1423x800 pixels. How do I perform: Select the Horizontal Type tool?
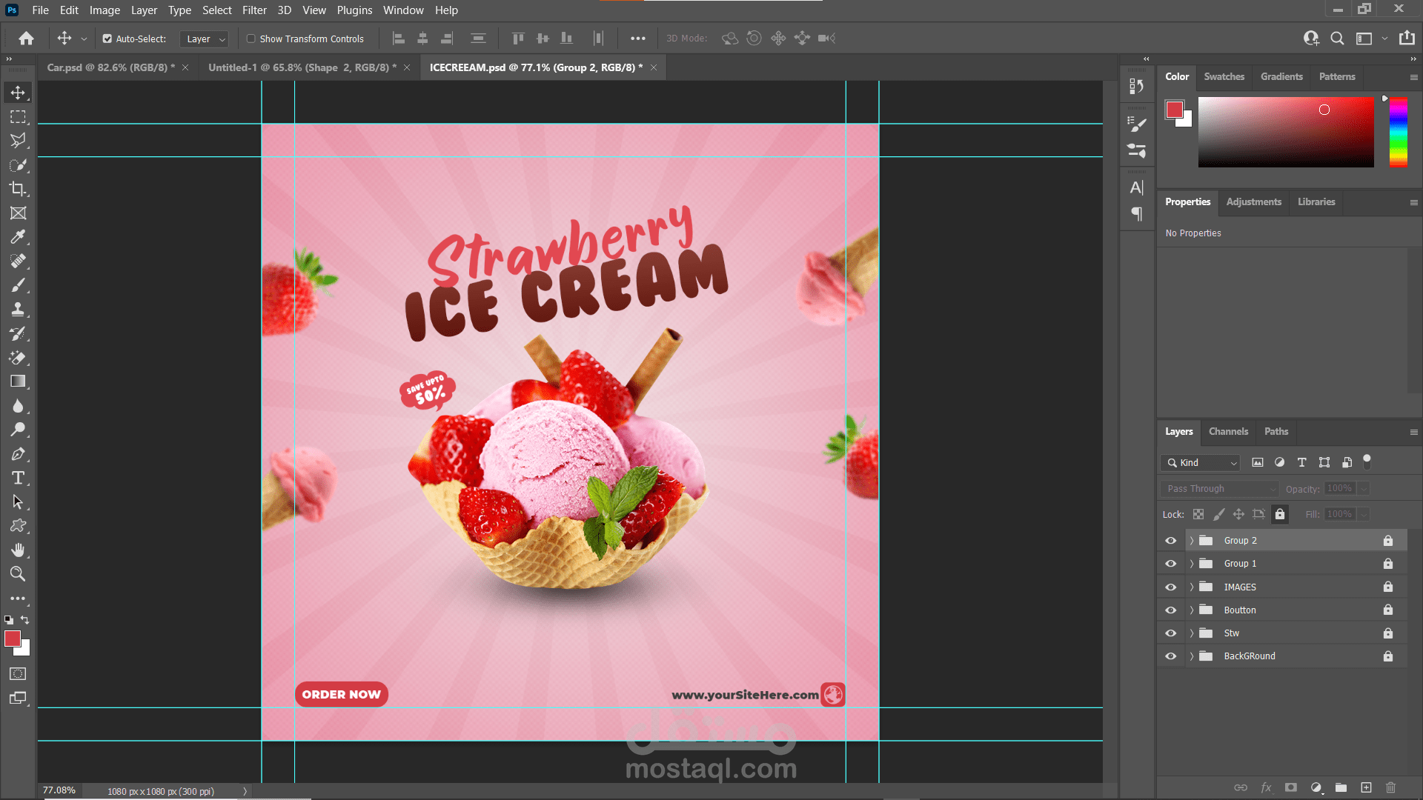18,478
